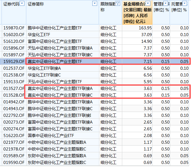Click security code 022792.OF
Image resolution: width=191 pixels, height=167 pixels.
pyautogui.click(x=13, y=115)
